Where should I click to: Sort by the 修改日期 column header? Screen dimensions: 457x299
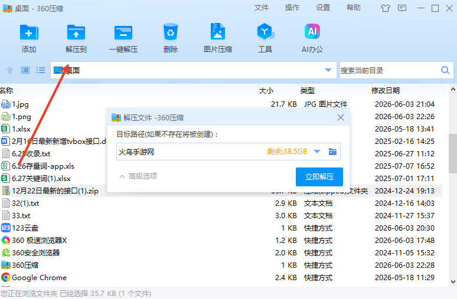point(386,91)
